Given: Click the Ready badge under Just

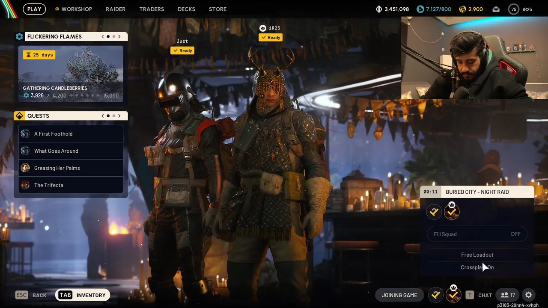Looking at the screenshot, I should coord(182,50).
